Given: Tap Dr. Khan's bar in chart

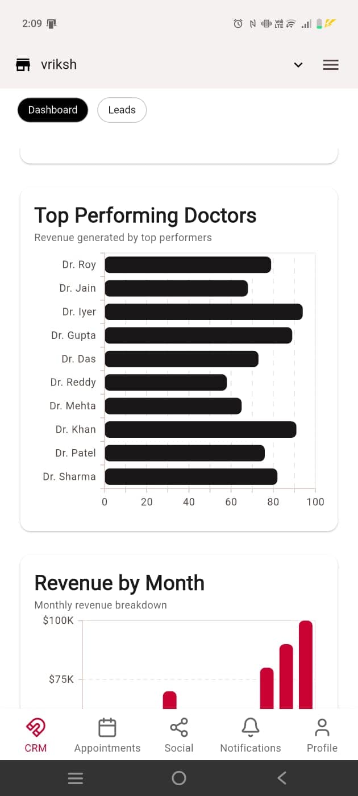Looking at the screenshot, I should (x=201, y=430).
